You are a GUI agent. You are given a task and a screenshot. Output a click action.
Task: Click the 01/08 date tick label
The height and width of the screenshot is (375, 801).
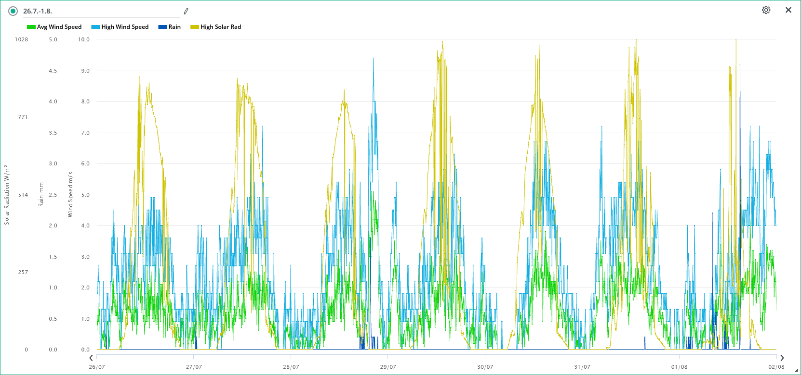coord(679,367)
